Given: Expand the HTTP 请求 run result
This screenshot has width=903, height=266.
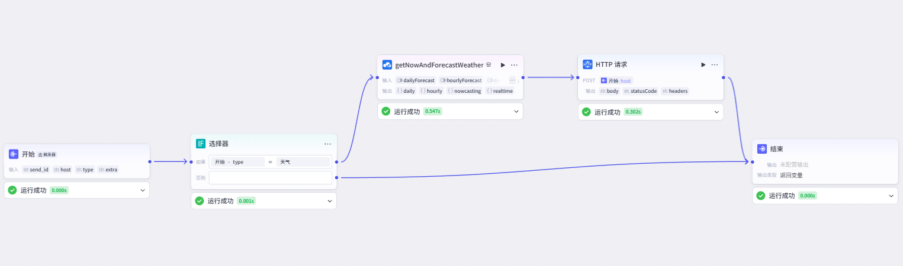Looking at the screenshot, I should click(716, 112).
